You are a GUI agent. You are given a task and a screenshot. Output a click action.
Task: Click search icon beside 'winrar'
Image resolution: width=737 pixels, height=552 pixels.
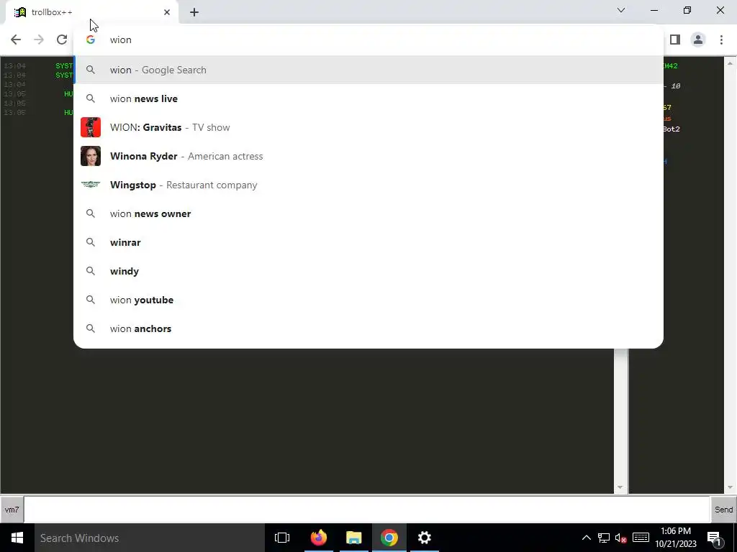click(x=91, y=242)
